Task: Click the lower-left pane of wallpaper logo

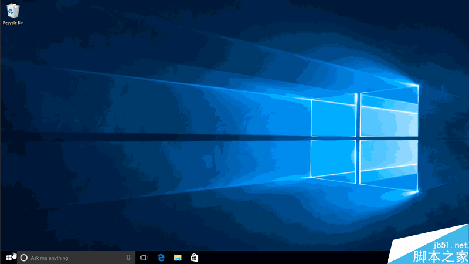Action: [334, 159]
